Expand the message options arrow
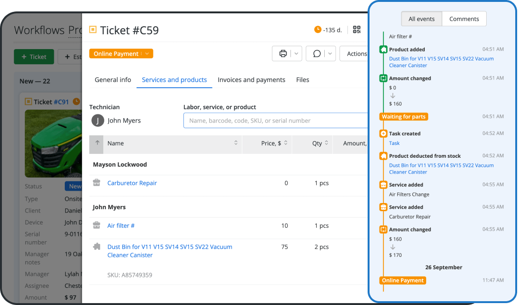The height and width of the screenshot is (305, 520). [x=330, y=53]
